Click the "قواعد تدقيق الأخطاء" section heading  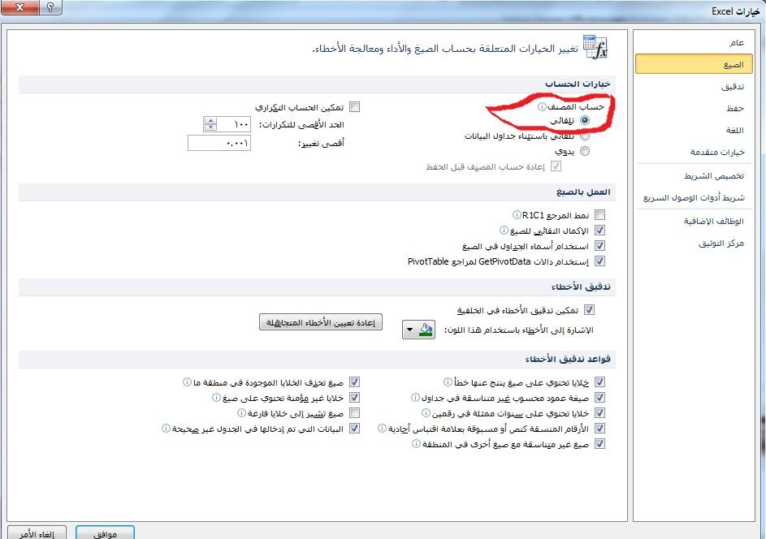point(568,359)
